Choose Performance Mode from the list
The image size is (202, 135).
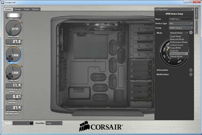(179, 42)
